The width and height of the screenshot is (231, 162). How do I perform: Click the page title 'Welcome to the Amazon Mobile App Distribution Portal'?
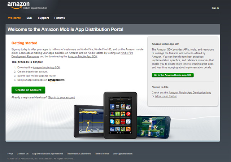(65, 29)
